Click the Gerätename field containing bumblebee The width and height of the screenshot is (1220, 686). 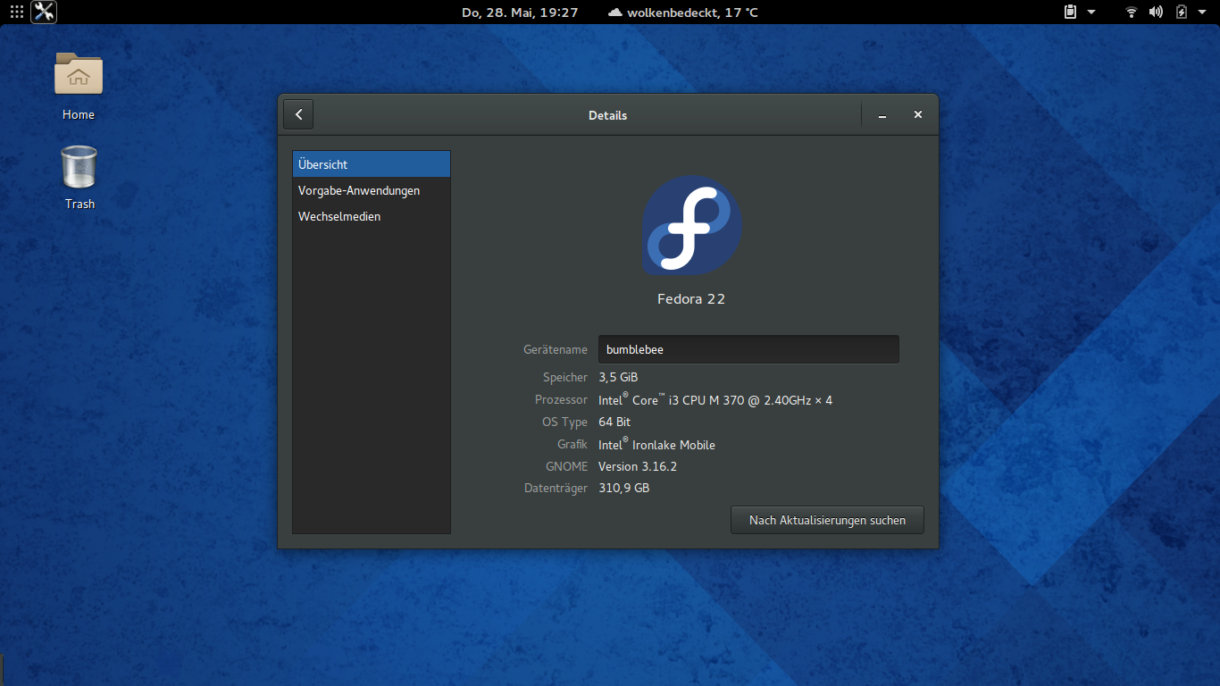coord(748,349)
